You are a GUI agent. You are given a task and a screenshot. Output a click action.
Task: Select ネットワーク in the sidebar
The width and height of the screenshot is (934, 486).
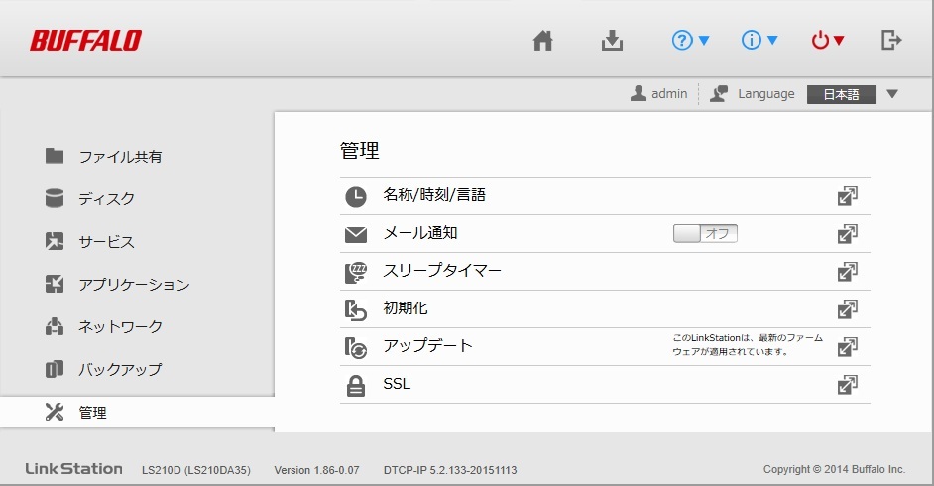click(120, 326)
